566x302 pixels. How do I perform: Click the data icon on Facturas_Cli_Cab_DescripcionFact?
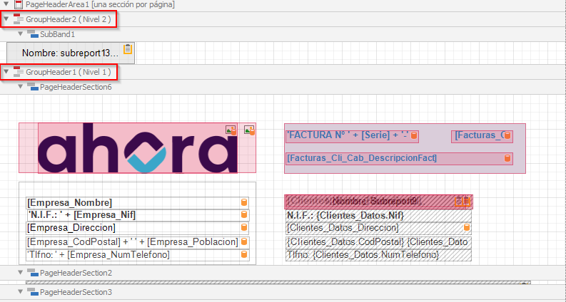coord(507,158)
